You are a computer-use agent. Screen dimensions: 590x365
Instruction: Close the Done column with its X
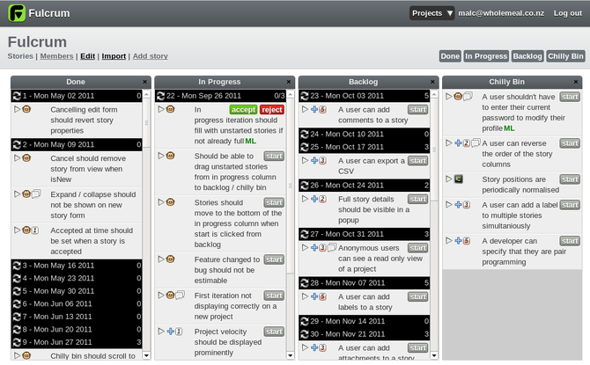(145, 82)
